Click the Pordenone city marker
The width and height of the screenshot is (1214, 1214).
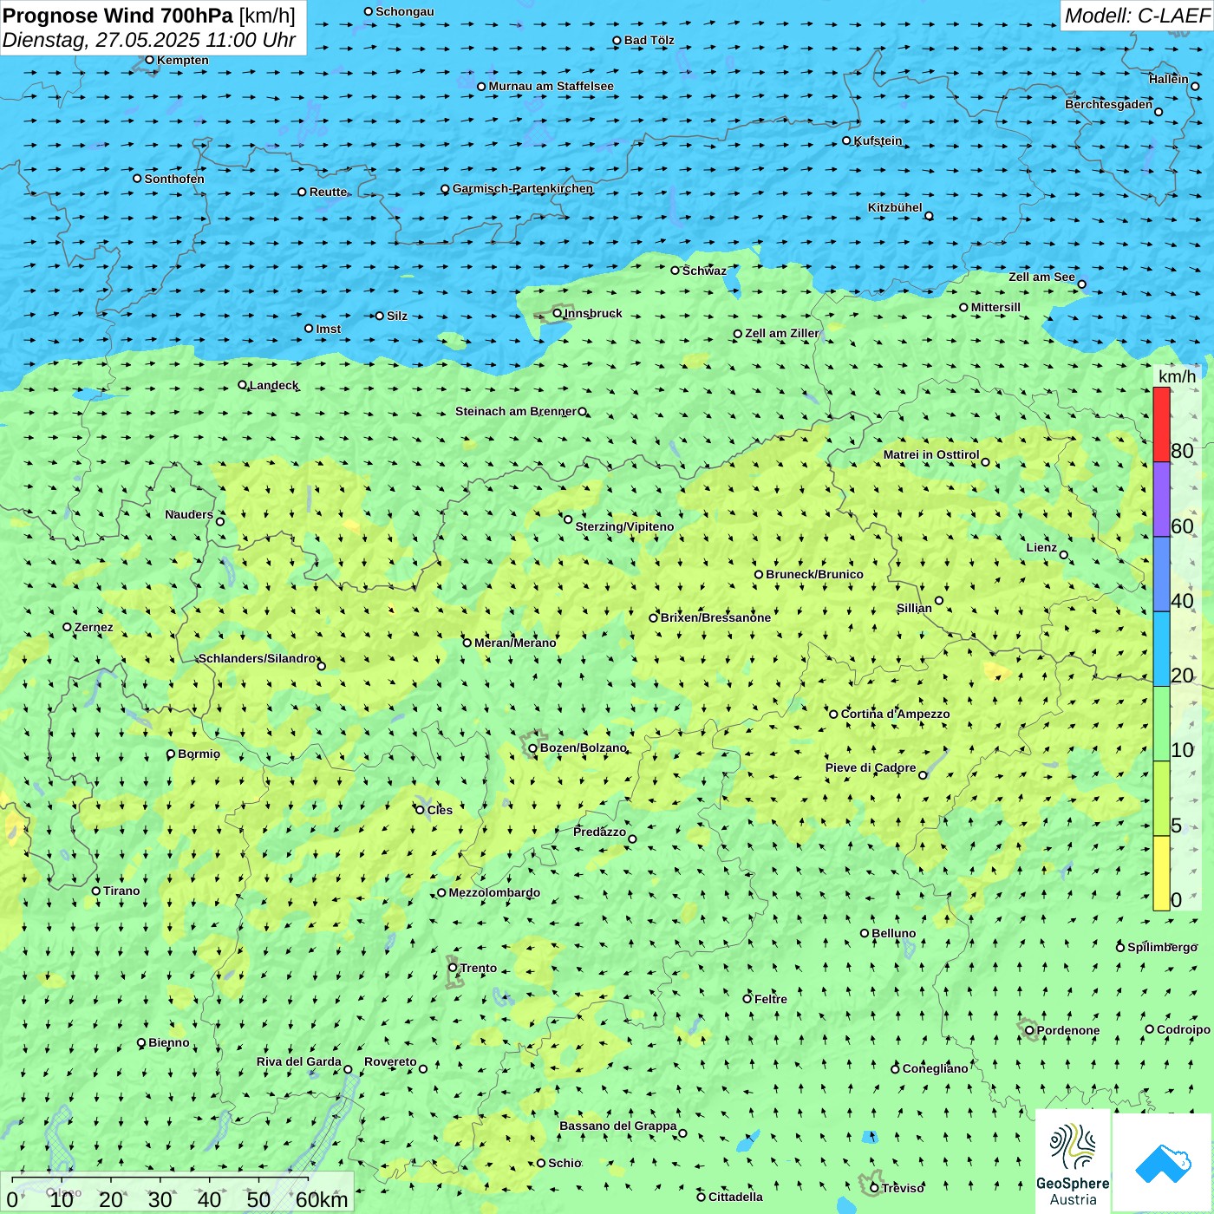click(1029, 1030)
